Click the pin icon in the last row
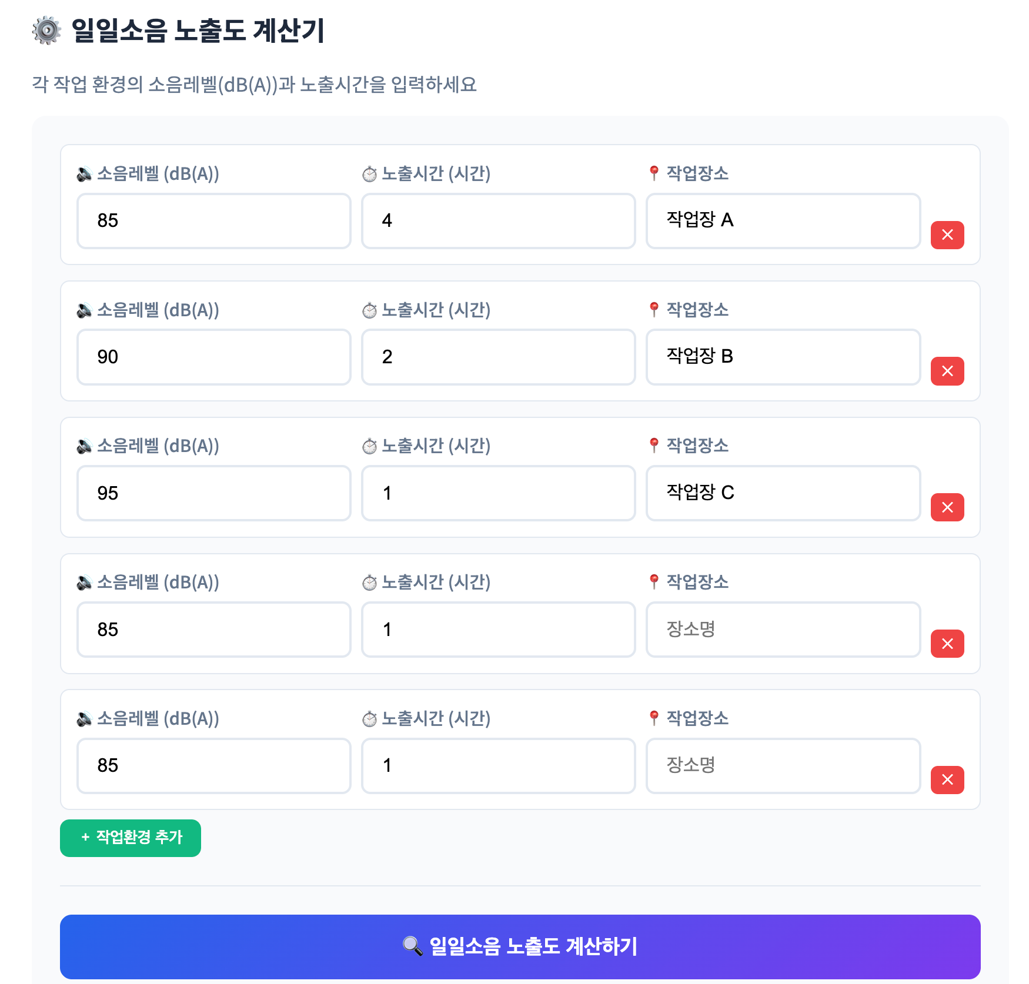 653,718
